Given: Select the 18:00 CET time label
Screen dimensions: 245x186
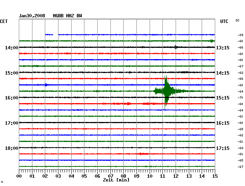Looking at the screenshot, I should click(x=12, y=148).
